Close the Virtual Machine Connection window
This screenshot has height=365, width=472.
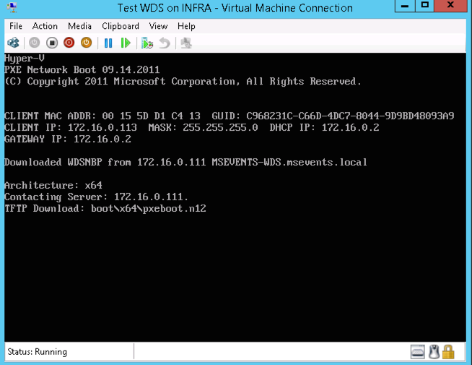tap(450, 6)
